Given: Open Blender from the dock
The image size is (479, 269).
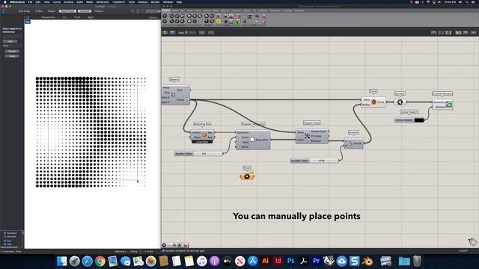Looking at the screenshot, I should pos(367,261).
